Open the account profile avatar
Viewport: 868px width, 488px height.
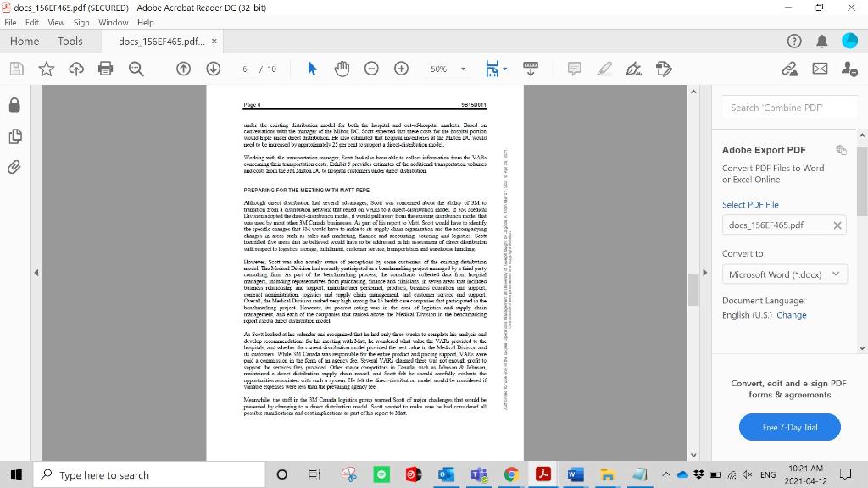click(849, 41)
